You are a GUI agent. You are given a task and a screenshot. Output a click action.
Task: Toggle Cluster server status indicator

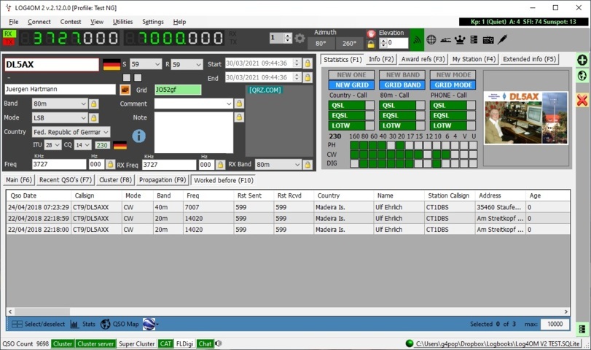pyautogui.click(x=95, y=343)
